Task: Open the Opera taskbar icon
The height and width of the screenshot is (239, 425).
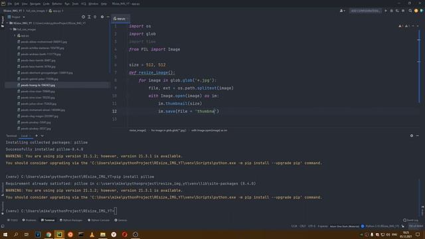Action: (124, 234)
